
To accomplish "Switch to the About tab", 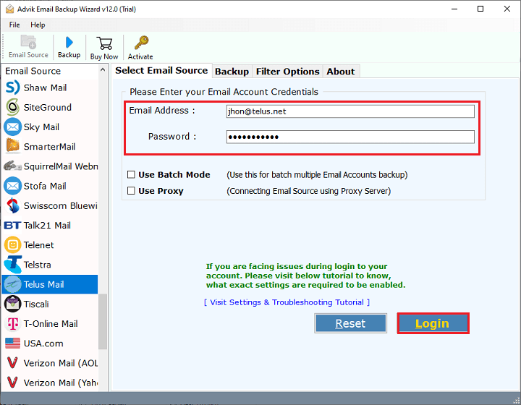I will point(341,72).
